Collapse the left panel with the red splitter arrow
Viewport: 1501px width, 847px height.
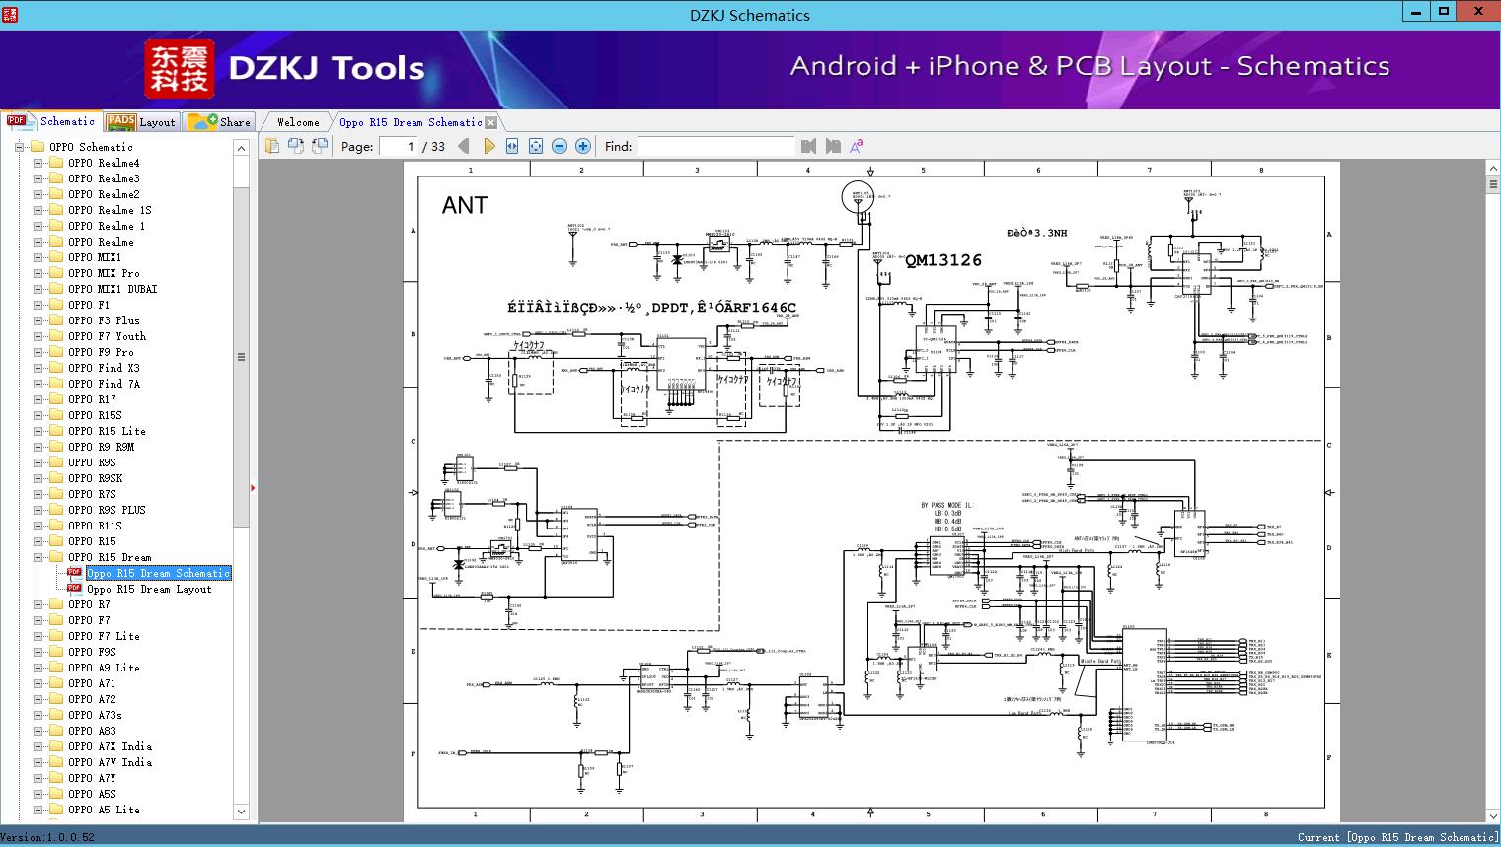(x=253, y=487)
